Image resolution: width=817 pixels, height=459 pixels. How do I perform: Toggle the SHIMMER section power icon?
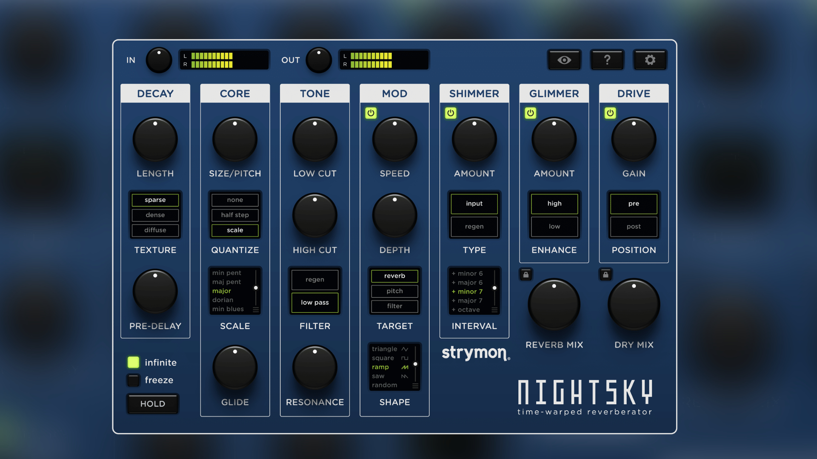tap(451, 113)
